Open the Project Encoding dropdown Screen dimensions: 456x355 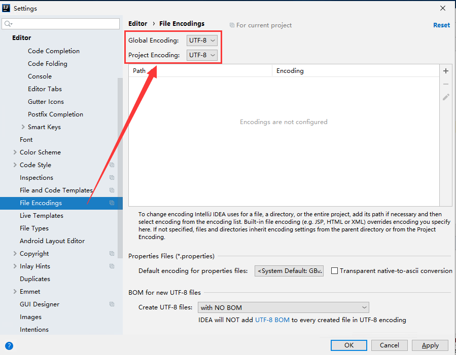point(202,55)
